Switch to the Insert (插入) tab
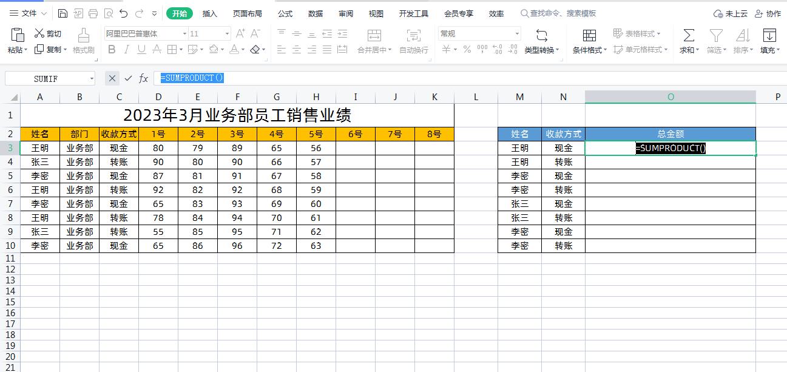The height and width of the screenshot is (372, 787). pyautogui.click(x=210, y=13)
